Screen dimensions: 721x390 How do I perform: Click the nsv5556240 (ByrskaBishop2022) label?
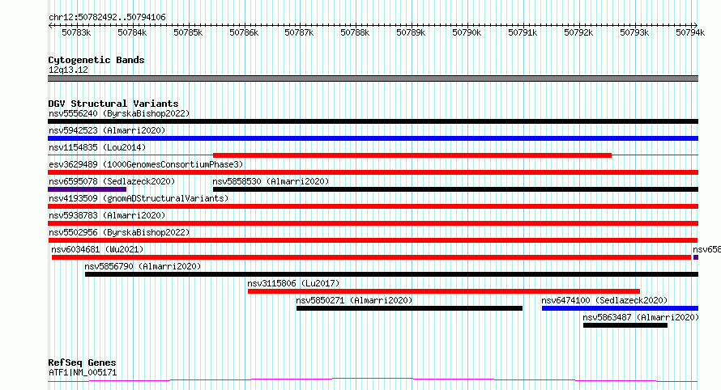click(119, 113)
